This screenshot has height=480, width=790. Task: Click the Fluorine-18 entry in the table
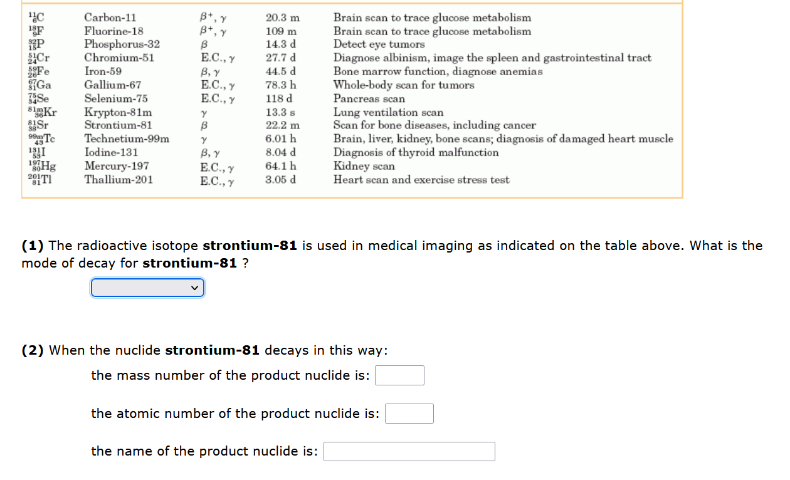tap(114, 31)
